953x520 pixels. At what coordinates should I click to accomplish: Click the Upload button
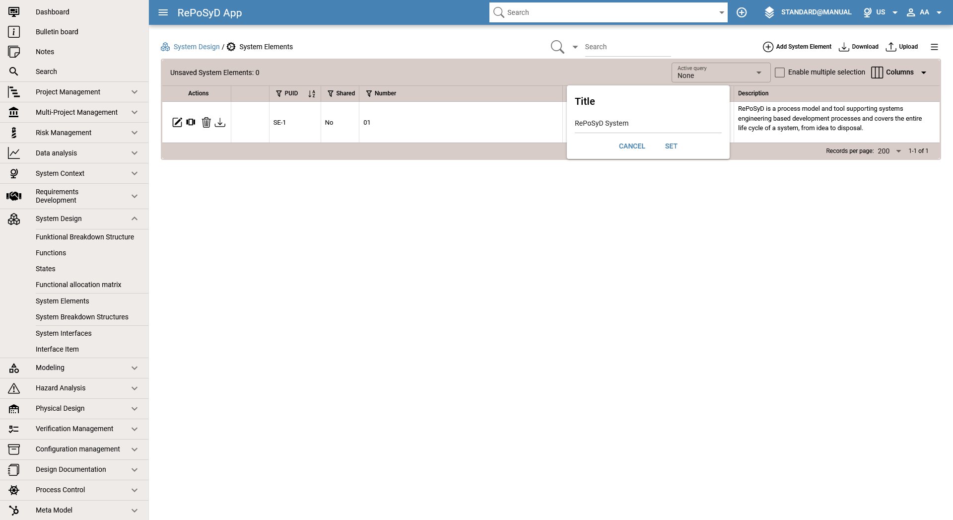click(902, 47)
